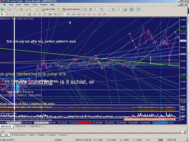
Task: Click the horizontal scrollbar below the chart
Action: pos(94,131)
